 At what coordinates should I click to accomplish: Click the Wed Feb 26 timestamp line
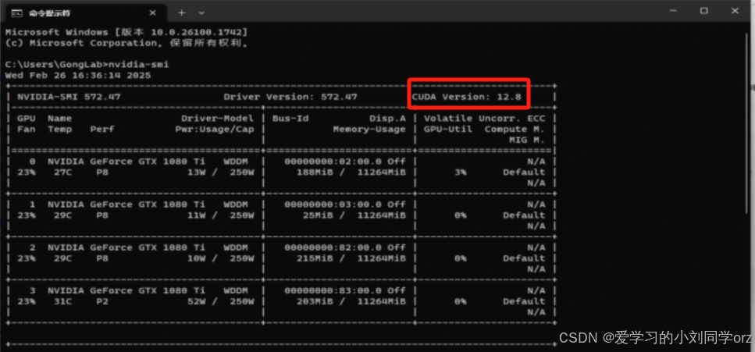(78, 76)
